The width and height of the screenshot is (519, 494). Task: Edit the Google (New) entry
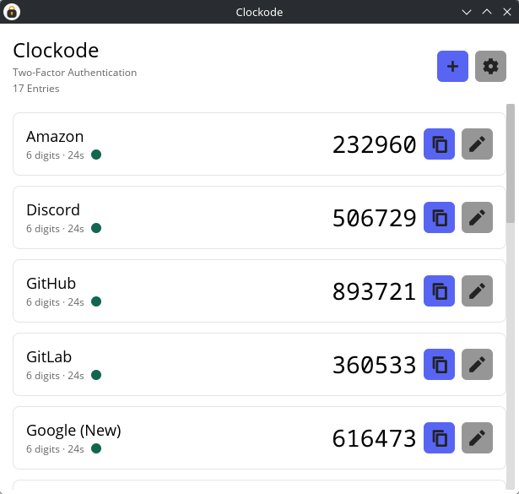[x=478, y=438]
